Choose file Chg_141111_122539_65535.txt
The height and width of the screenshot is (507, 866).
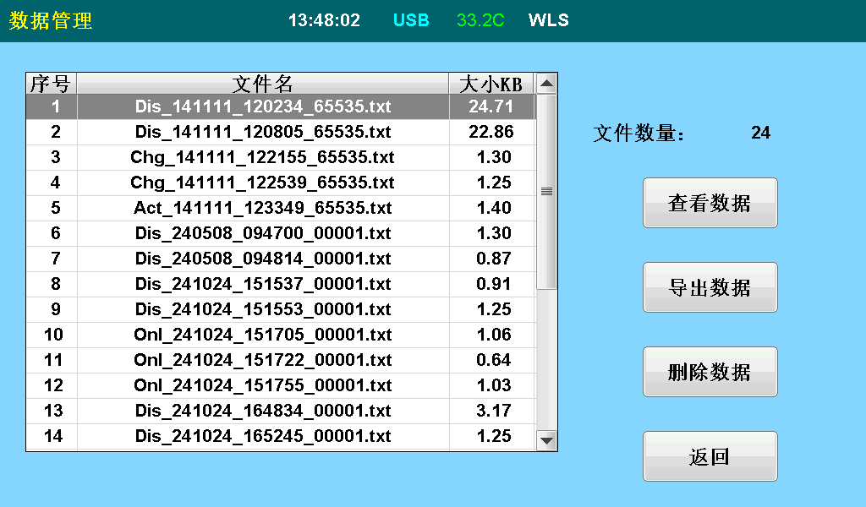[263, 183]
